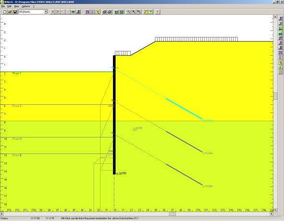Click the print icon in the toolbar
This screenshot has height=221, width=284.
point(104,12)
